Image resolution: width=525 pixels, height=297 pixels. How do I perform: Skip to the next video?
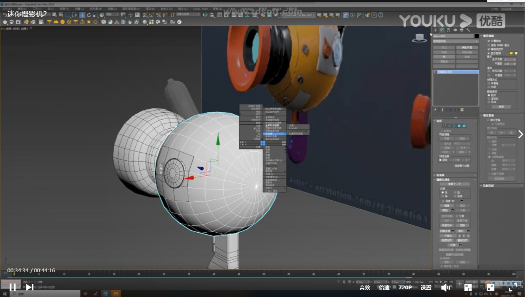point(30,287)
